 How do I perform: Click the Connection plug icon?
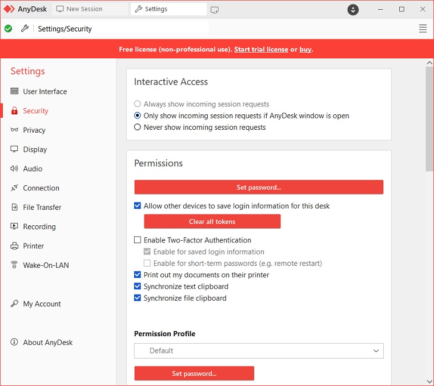14,188
